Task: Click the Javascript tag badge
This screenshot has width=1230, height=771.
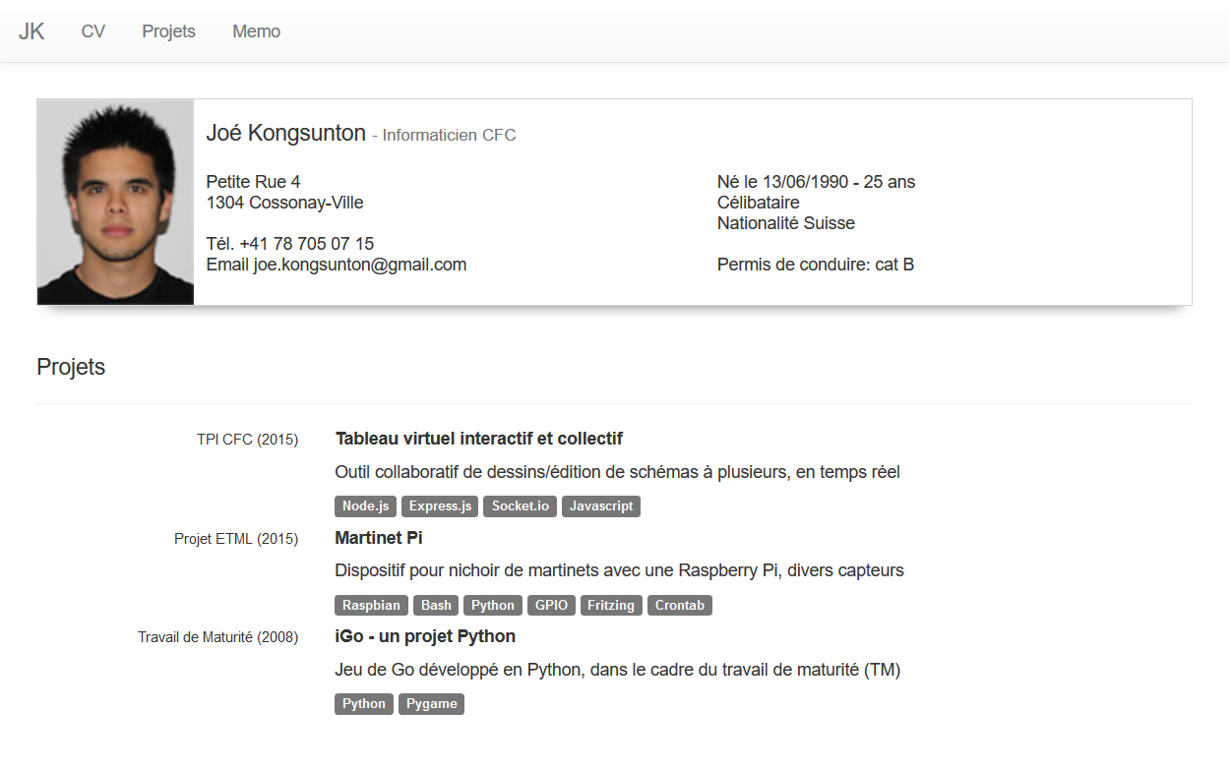Action: point(601,506)
